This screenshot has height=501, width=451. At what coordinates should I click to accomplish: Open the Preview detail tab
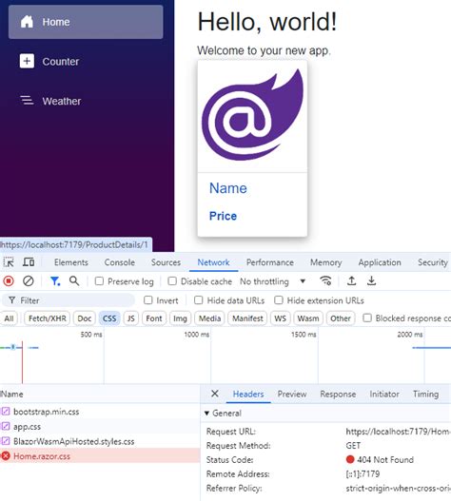pyautogui.click(x=292, y=394)
